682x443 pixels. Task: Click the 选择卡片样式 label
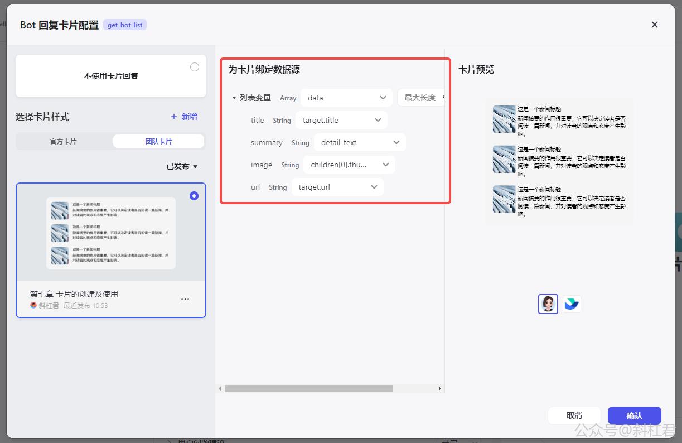pos(42,117)
